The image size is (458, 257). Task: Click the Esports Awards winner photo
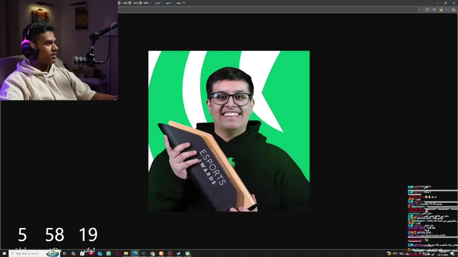[x=229, y=131]
